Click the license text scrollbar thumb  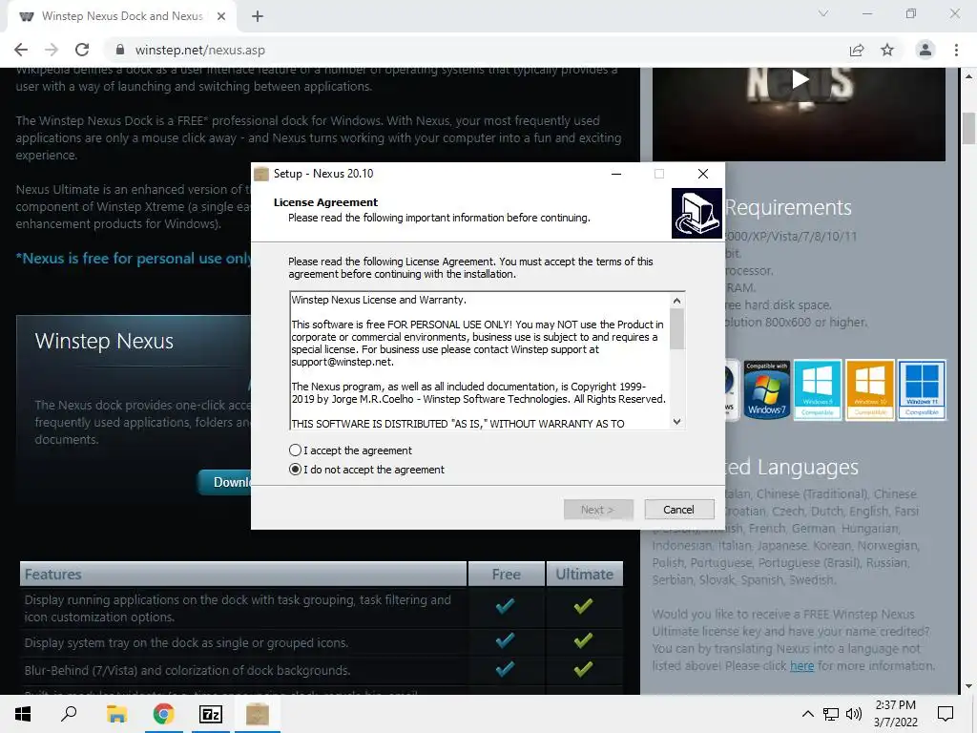pyautogui.click(x=676, y=328)
